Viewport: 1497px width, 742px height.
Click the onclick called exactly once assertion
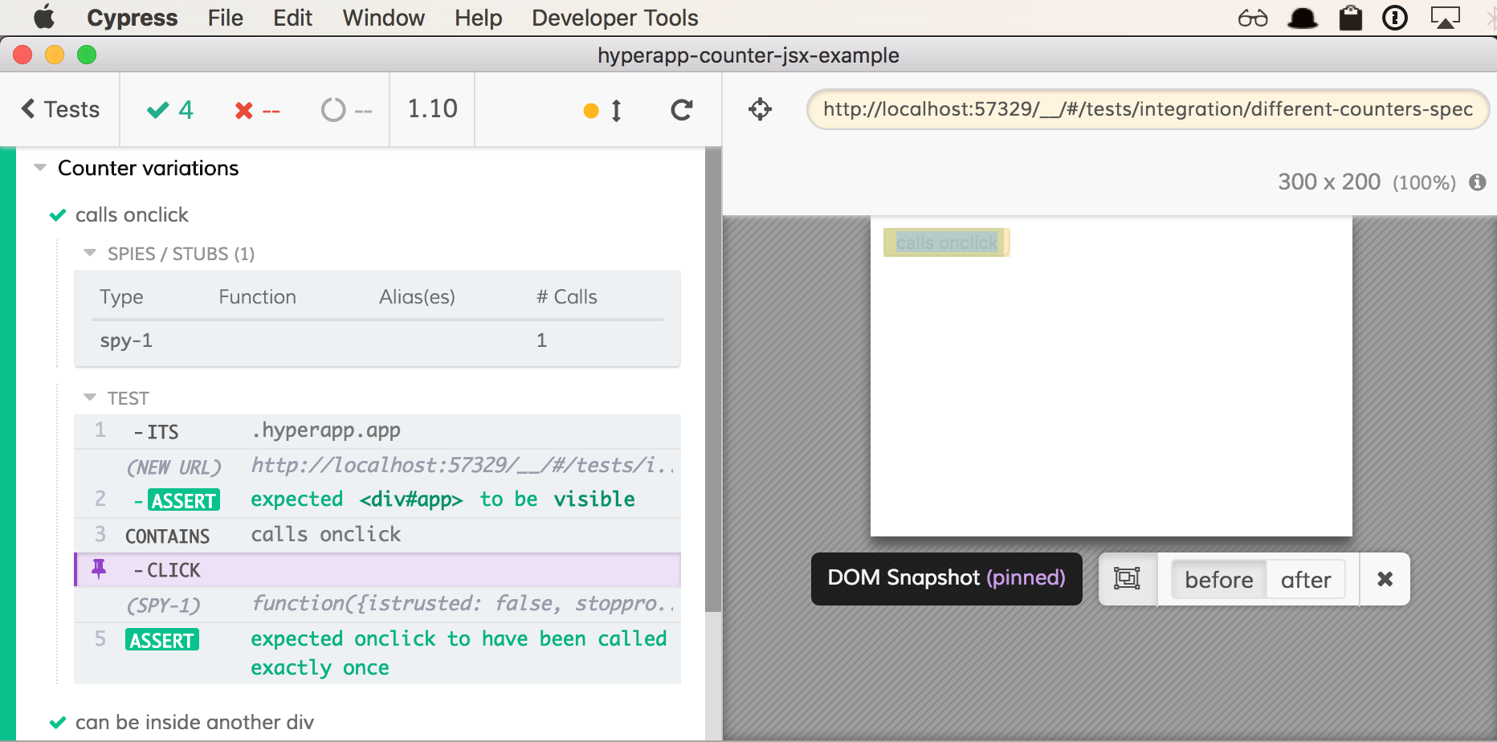click(377, 653)
